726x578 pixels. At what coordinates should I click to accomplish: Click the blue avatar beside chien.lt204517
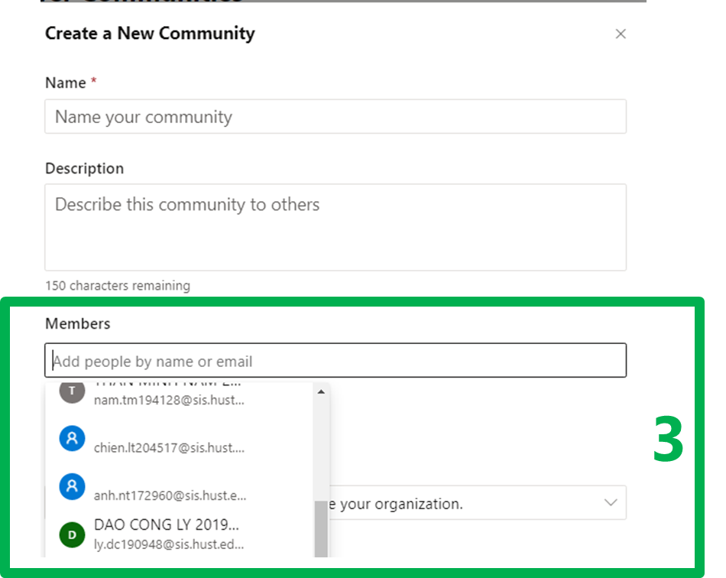[72, 439]
